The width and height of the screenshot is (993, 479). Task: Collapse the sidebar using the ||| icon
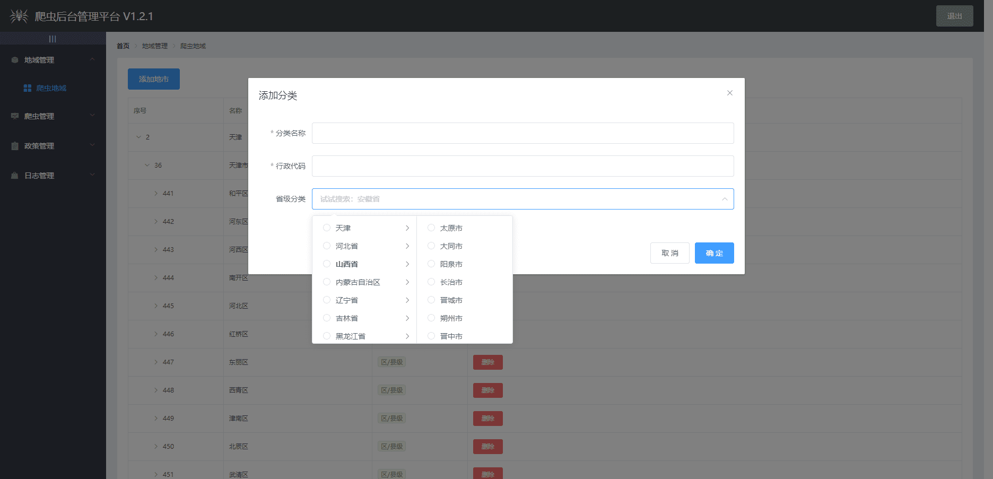pyautogui.click(x=52, y=38)
